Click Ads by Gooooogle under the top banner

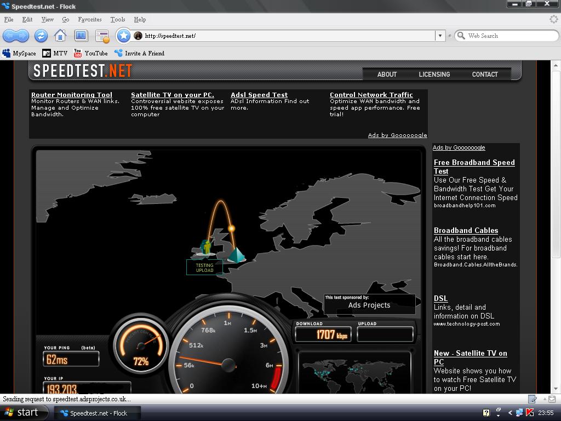point(398,135)
